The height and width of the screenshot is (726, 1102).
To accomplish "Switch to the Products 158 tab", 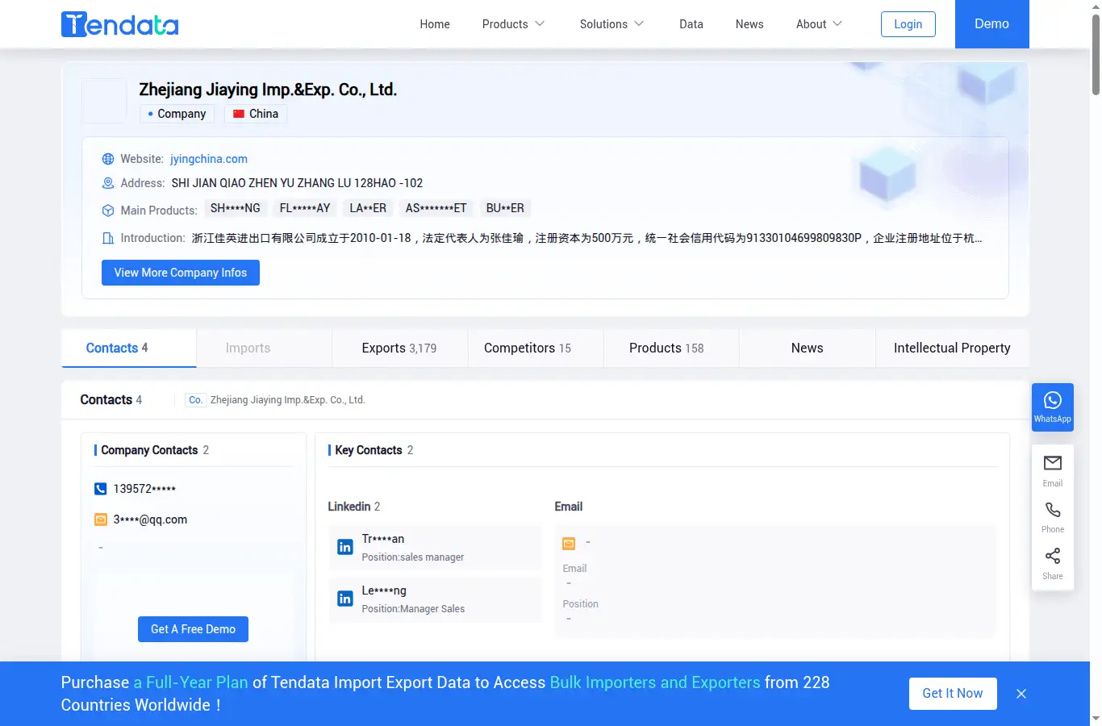I will click(x=671, y=348).
